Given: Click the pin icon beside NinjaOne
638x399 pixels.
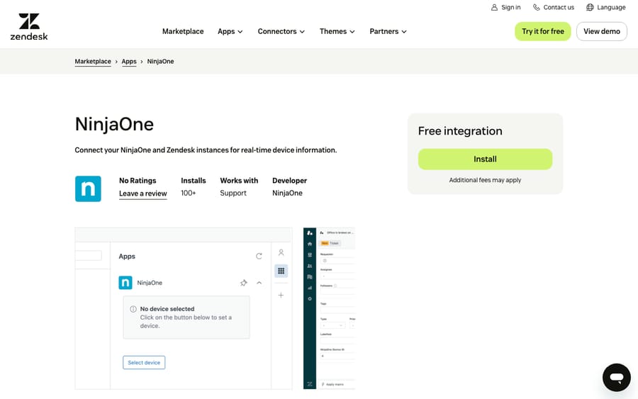Looking at the screenshot, I should (244, 283).
